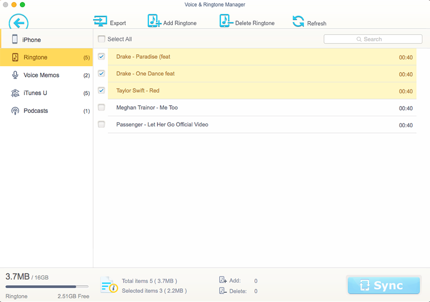Uncheck Taylor Swift - Red checkbox
The width and height of the screenshot is (430, 302).
101,90
